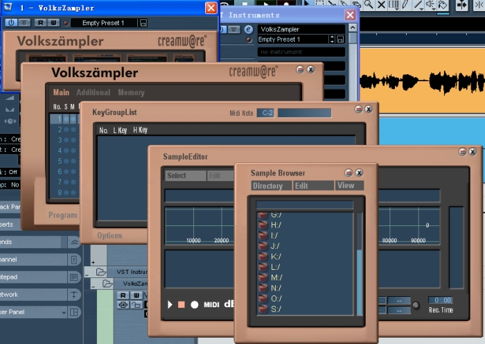This screenshot has width=485, height=344.
Task: Click the Autoscroll icon in Cubase toolbar
Action: tap(461, 6)
